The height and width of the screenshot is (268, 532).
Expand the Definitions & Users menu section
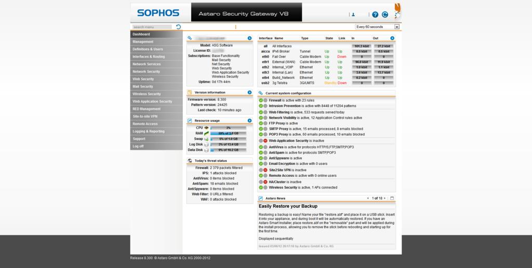(156, 49)
